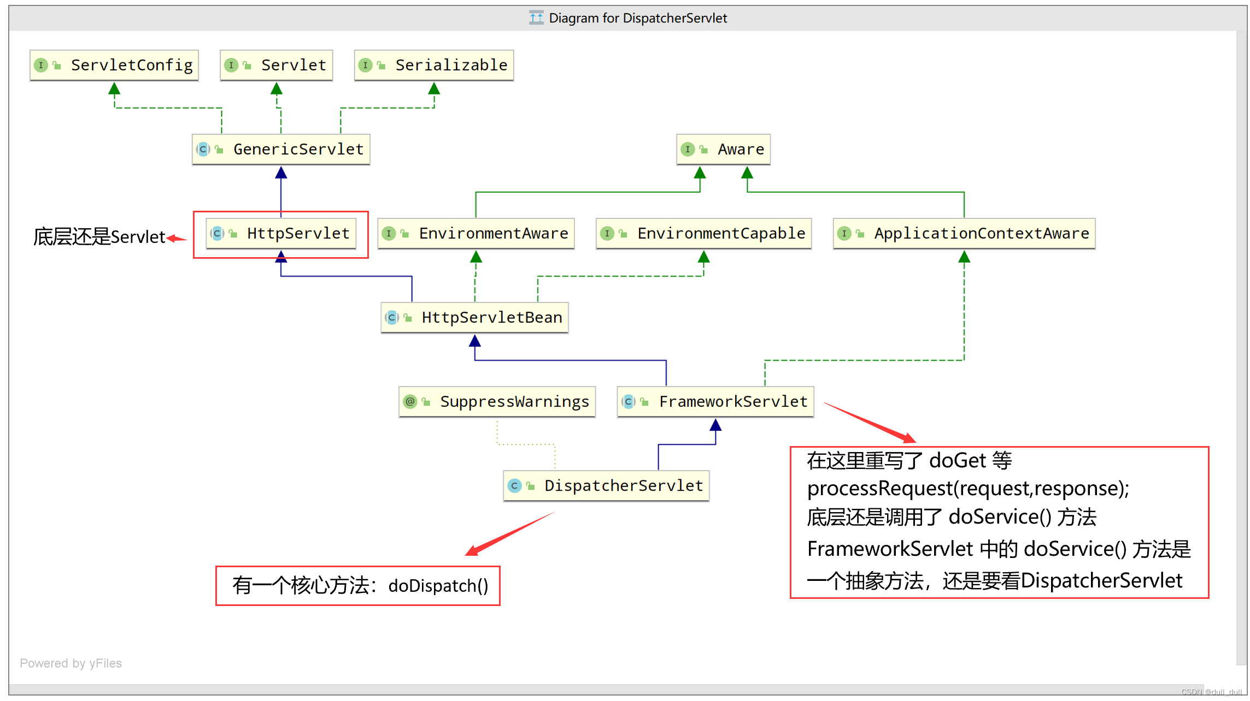Image resolution: width=1250 pixels, height=701 pixels.
Task: Select the HttpServlet node label
Action: tap(298, 234)
